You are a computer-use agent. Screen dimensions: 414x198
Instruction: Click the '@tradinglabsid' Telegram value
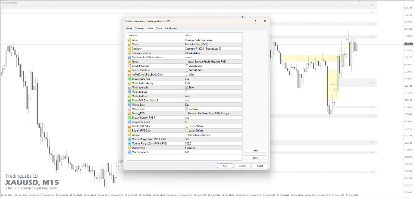click(x=192, y=53)
